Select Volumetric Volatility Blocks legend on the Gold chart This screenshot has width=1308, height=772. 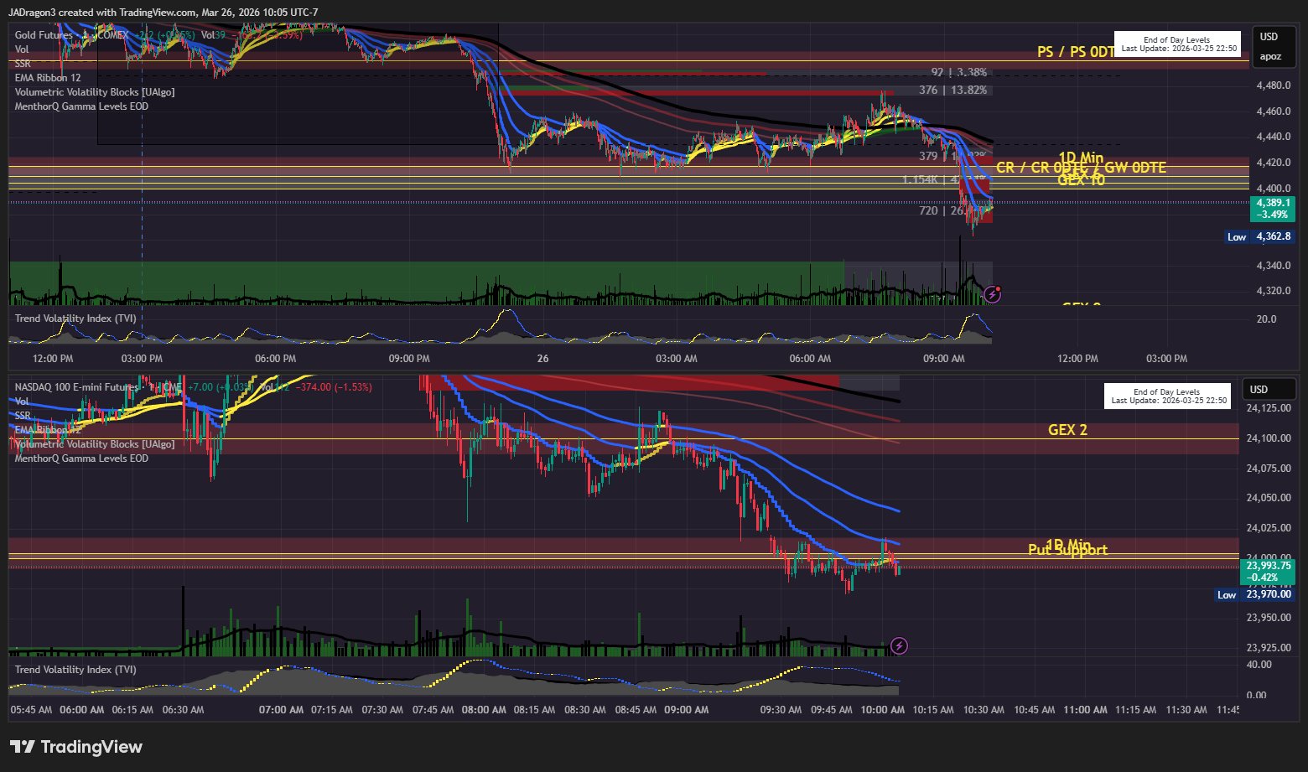(x=95, y=92)
